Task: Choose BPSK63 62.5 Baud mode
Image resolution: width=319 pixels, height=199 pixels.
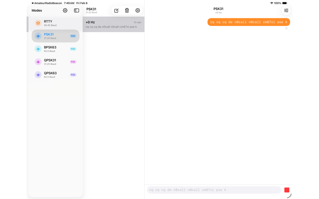Action: point(55,49)
